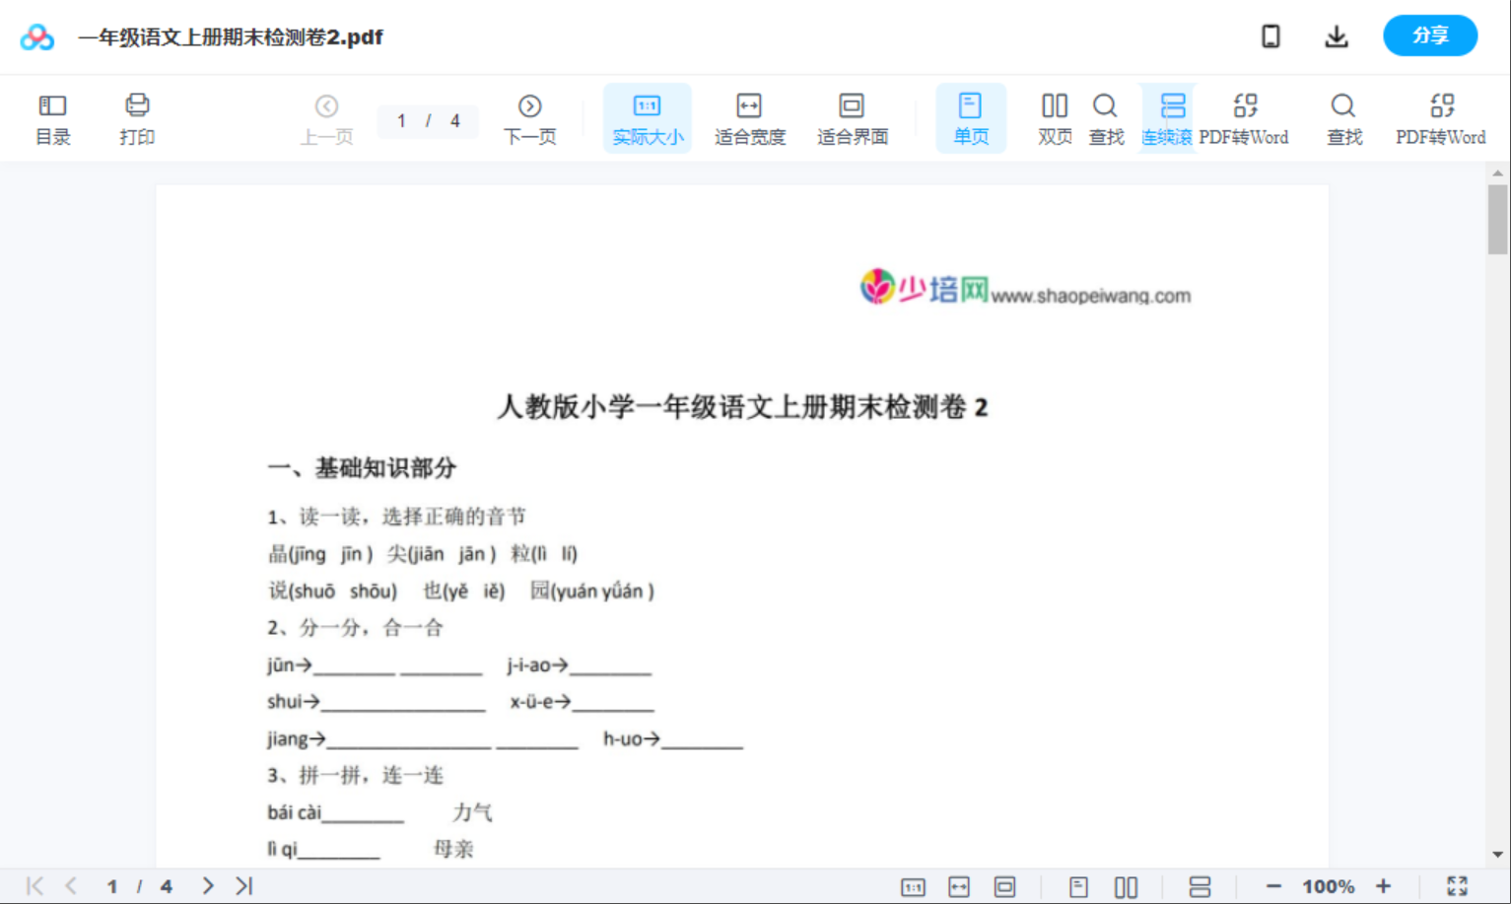
Task: Keep 单页 single page mode selected
Action: [x=971, y=117]
